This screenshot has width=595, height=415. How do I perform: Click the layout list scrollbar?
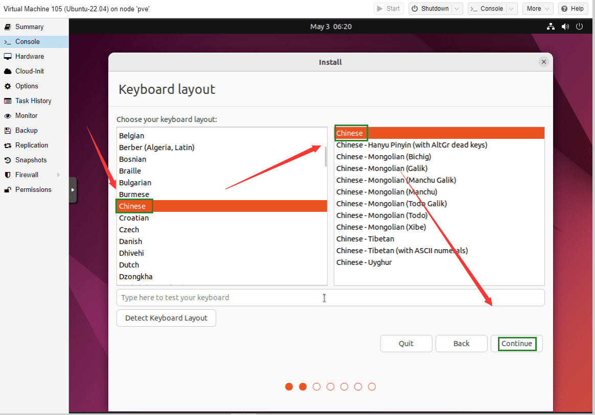tap(325, 157)
